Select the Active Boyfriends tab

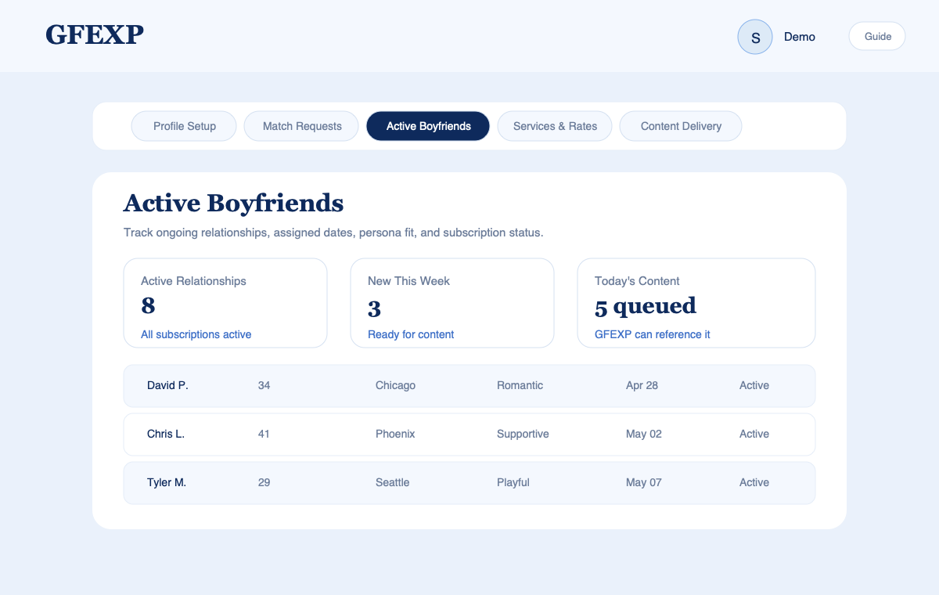pyautogui.click(x=428, y=126)
